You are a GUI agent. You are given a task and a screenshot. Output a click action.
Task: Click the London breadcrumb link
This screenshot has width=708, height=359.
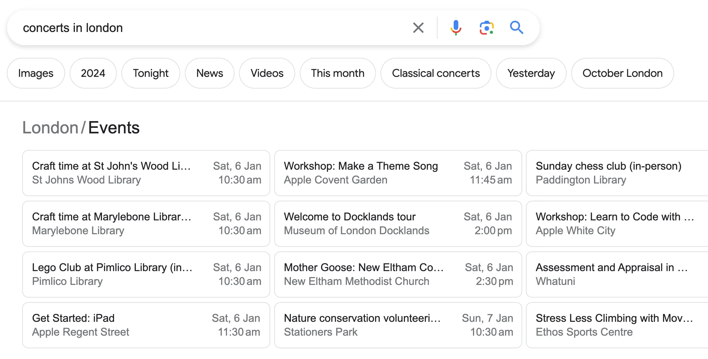pos(50,128)
